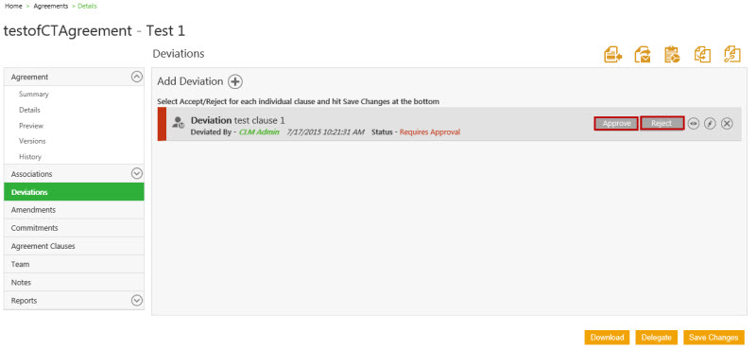The image size is (756, 350).
Task: Click the user icon beside Deviation test clause 1
Action: 178,122
